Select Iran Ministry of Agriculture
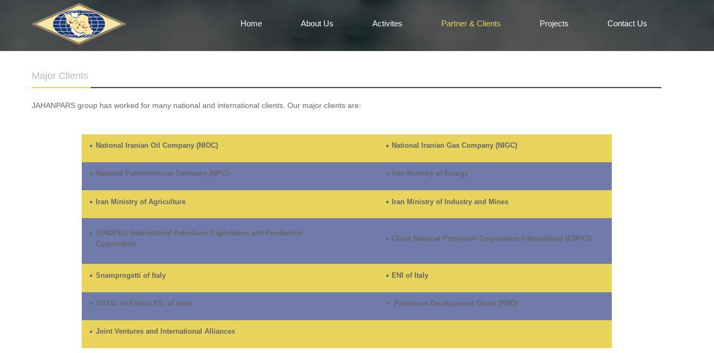 click(140, 202)
